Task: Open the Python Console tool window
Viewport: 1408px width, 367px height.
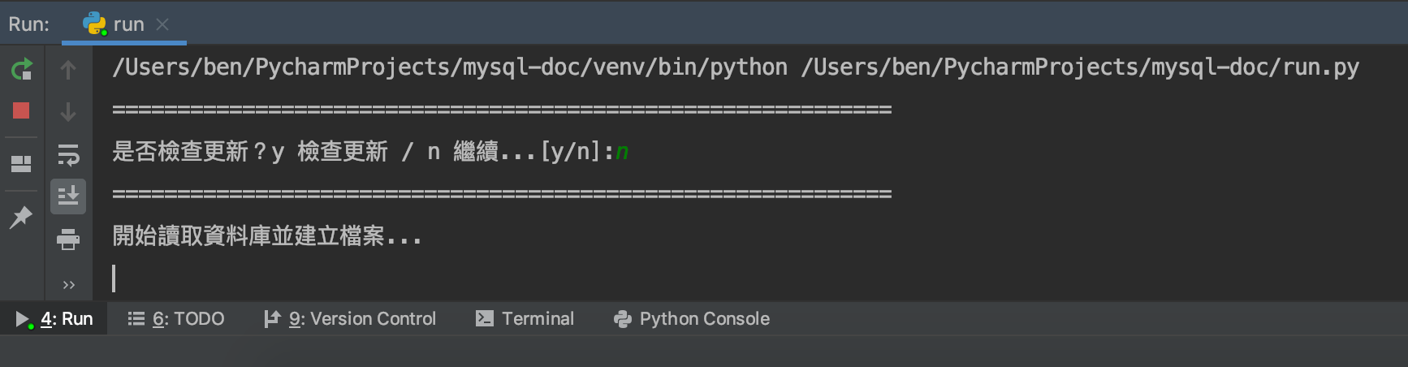Action: 692,319
